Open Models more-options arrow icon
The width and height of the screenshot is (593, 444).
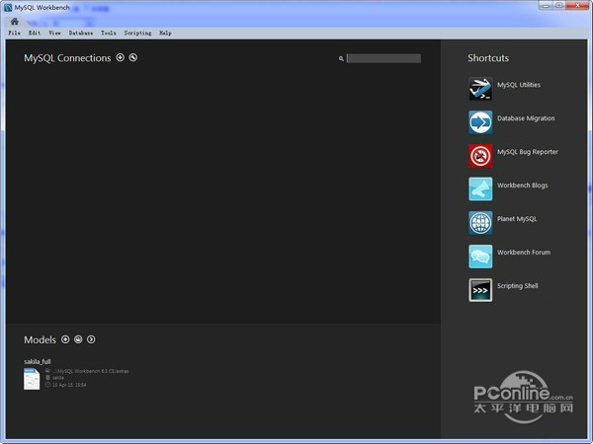click(x=91, y=339)
